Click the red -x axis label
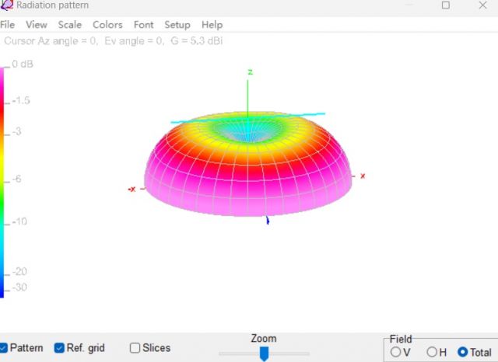The image size is (498, 362). coord(132,189)
